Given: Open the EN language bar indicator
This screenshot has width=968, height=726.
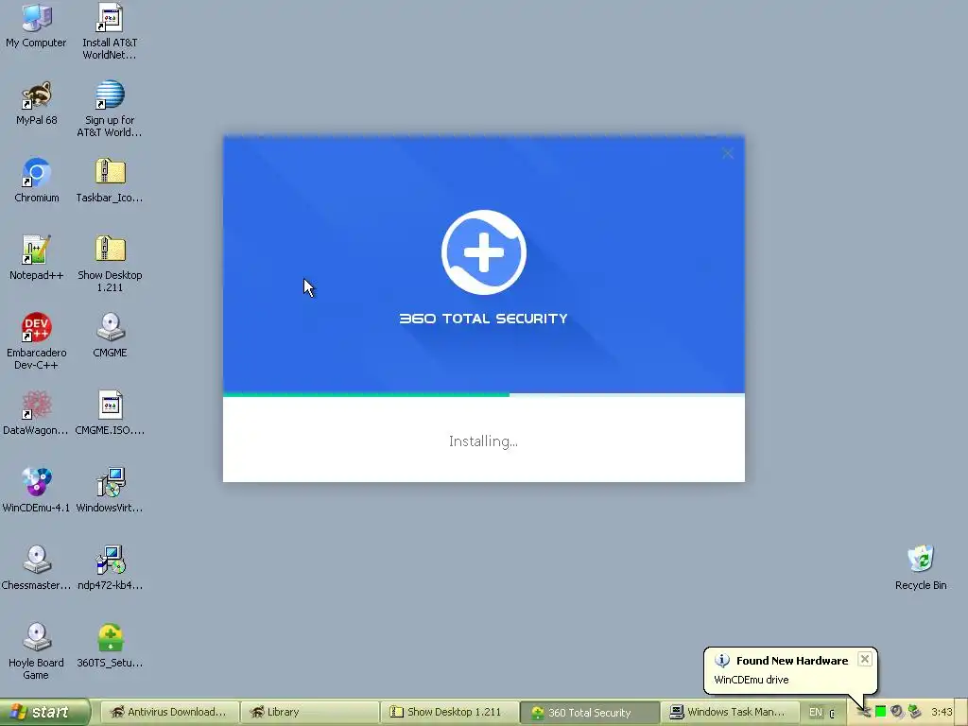Looking at the screenshot, I should pos(816,713).
